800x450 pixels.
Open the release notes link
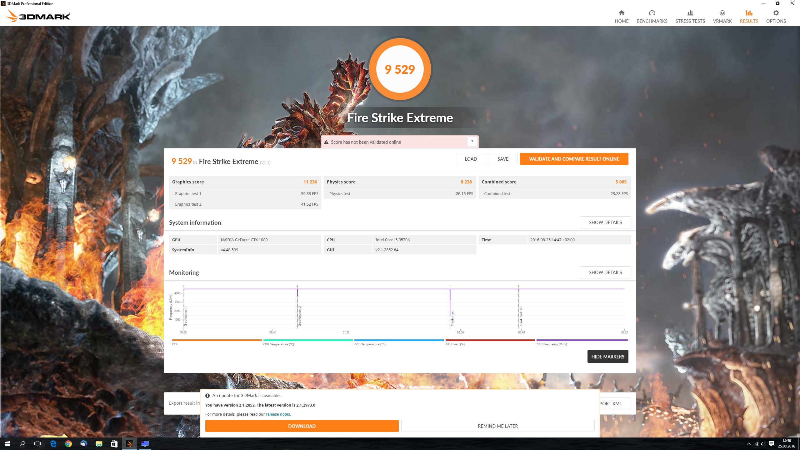pos(278,414)
